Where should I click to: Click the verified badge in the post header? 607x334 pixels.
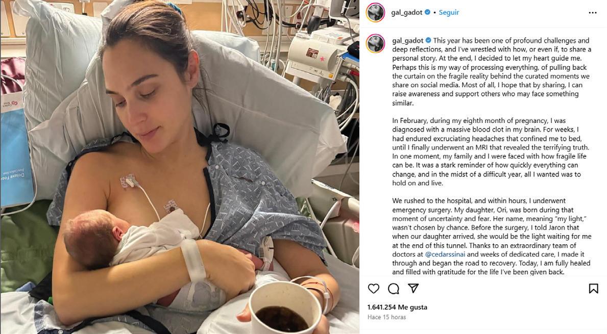pos(427,12)
